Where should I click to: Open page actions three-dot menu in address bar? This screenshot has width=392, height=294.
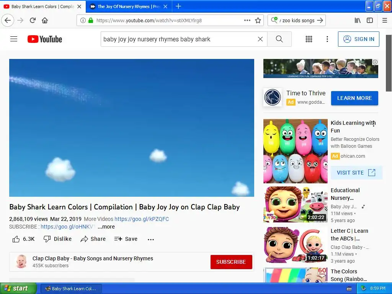247,20
